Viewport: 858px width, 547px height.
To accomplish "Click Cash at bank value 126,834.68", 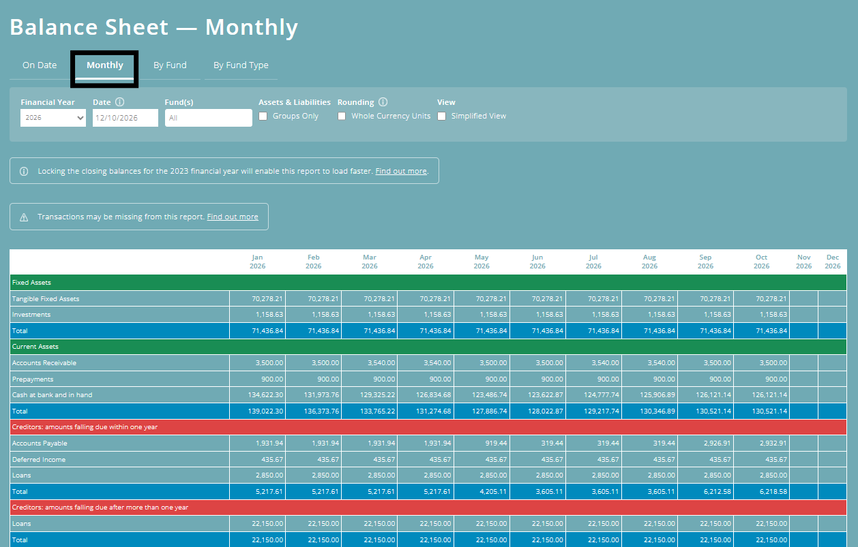I will (x=432, y=395).
